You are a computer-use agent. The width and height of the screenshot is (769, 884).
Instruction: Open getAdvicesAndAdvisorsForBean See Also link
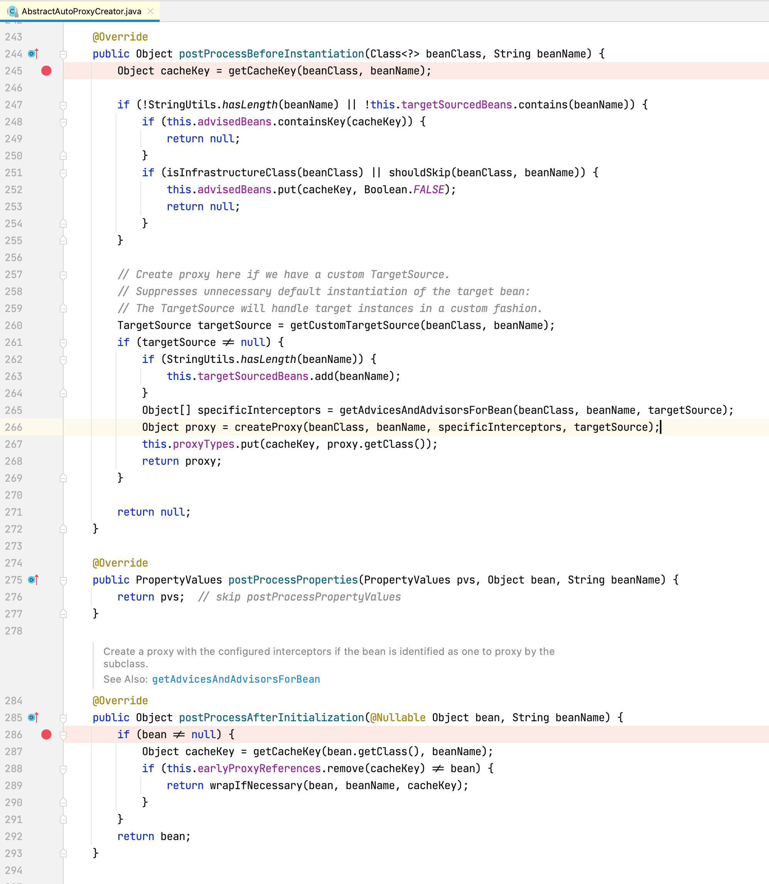coord(236,679)
